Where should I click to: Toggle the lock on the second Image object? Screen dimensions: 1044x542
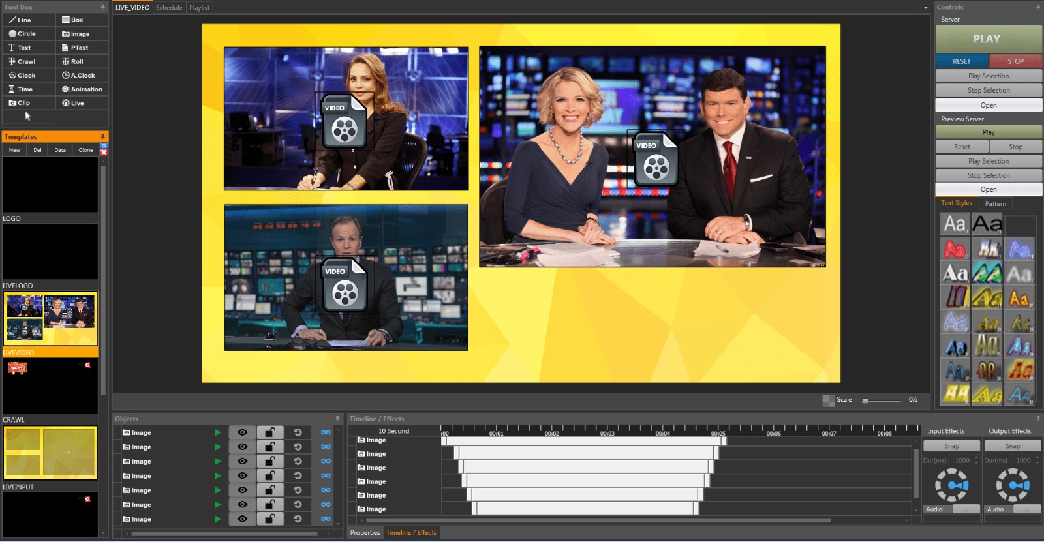[x=269, y=447]
